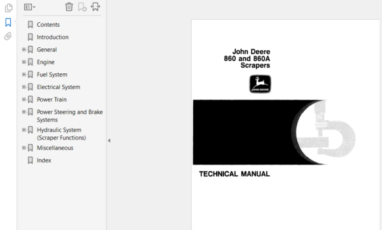Expand the Power Train bookmark
Screen dimensions: 382x230
24,99
